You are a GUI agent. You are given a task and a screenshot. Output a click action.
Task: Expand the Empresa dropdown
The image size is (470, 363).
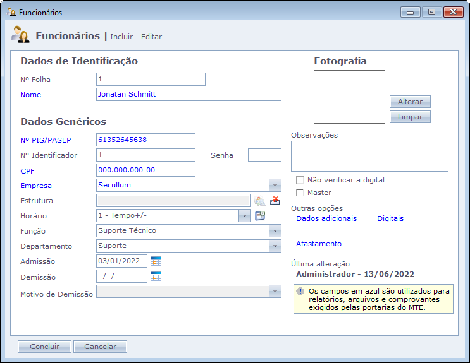[x=275, y=186]
